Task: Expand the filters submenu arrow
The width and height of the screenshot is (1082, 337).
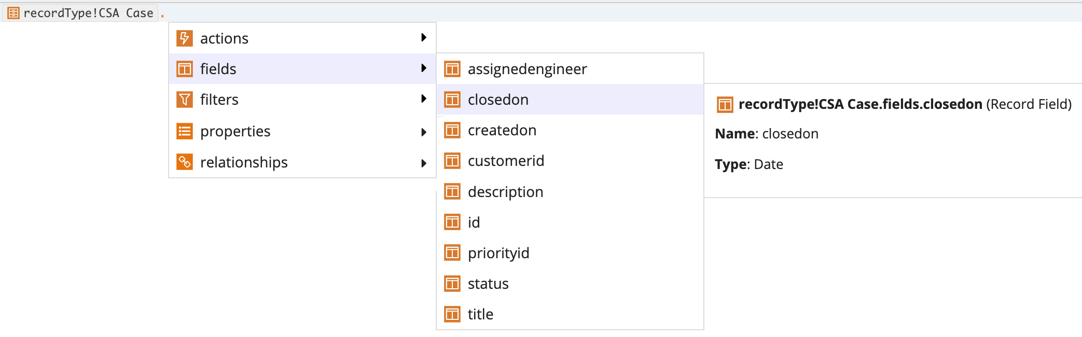Action: coord(424,99)
